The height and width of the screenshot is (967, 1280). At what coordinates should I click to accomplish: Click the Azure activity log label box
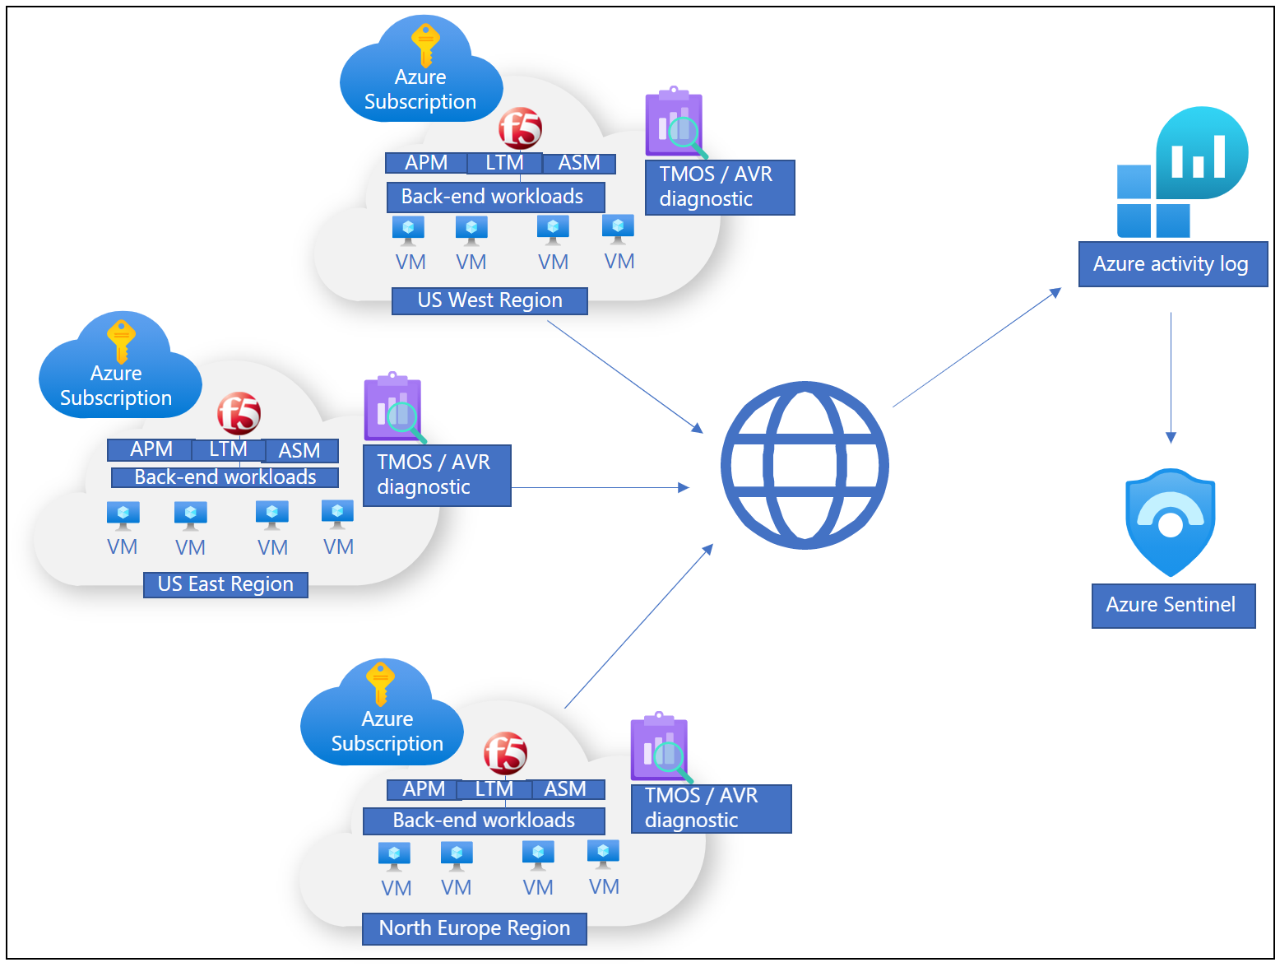click(x=1172, y=264)
